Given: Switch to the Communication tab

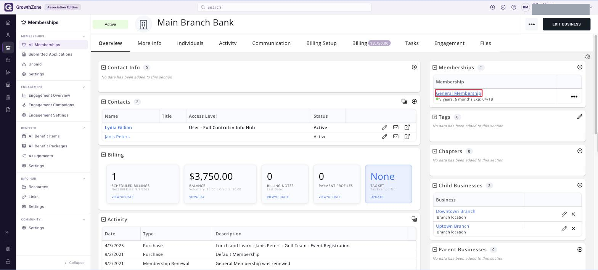Looking at the screenshot, I should point(272,43).
